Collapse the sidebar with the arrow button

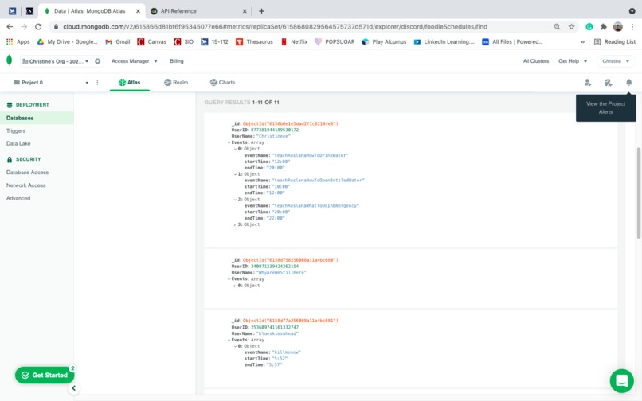pos(74,388)
